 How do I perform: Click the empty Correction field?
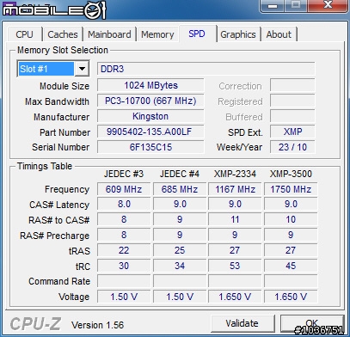click(292, 85)
